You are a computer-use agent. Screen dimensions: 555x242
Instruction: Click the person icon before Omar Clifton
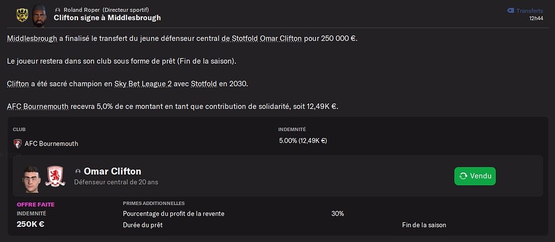pos(78,171)
